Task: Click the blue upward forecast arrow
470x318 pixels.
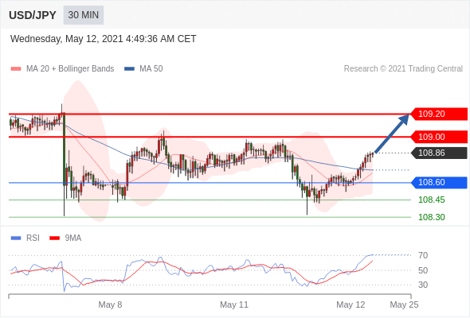Action: 392,133
